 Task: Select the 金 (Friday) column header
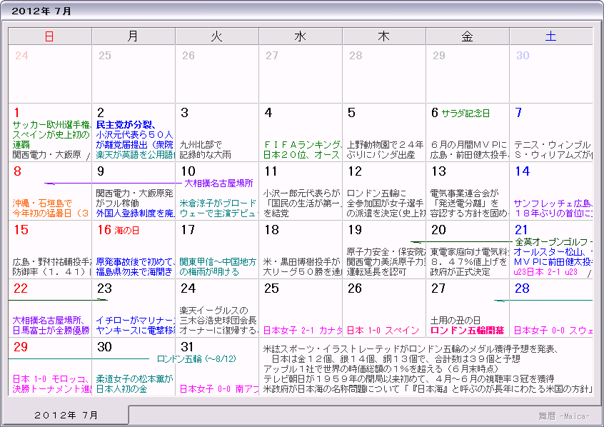click(x=467, y=36)
